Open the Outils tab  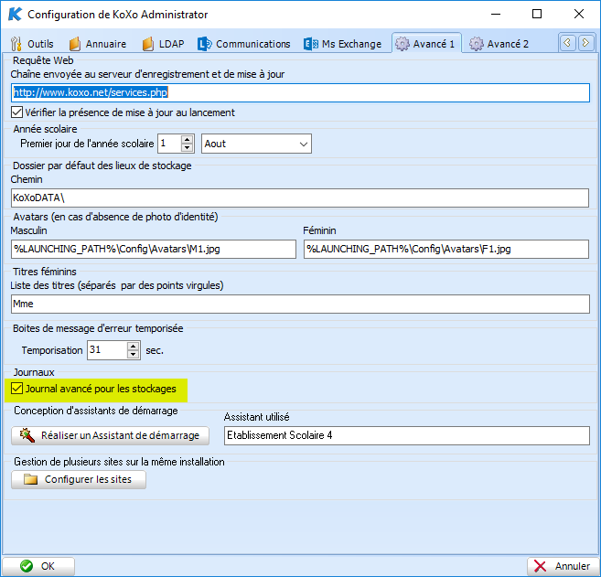(32, 44)
